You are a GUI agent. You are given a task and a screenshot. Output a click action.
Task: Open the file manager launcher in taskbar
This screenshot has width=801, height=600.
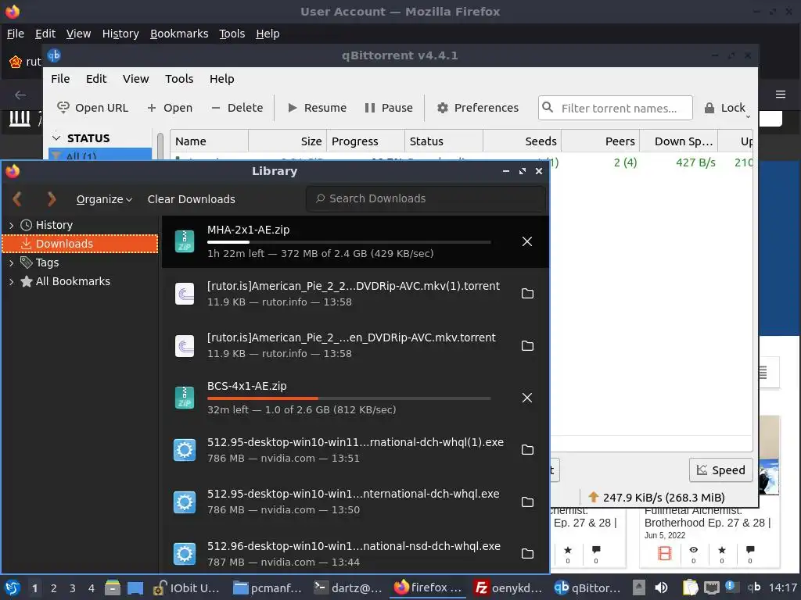point(113,587)
